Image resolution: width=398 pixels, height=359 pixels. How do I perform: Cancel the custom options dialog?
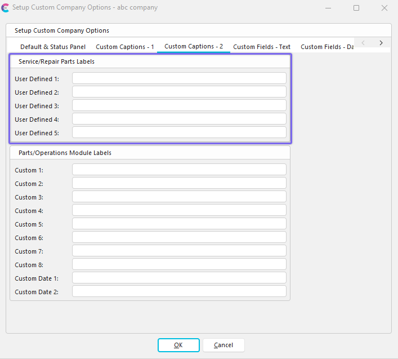[223, 345]
